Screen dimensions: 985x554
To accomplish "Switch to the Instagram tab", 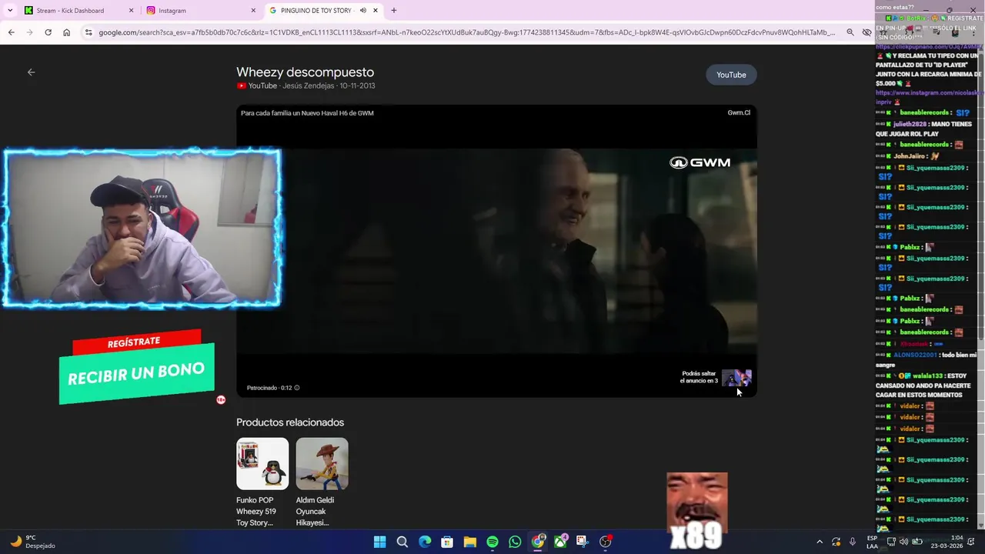I will [x=202, y=10].
